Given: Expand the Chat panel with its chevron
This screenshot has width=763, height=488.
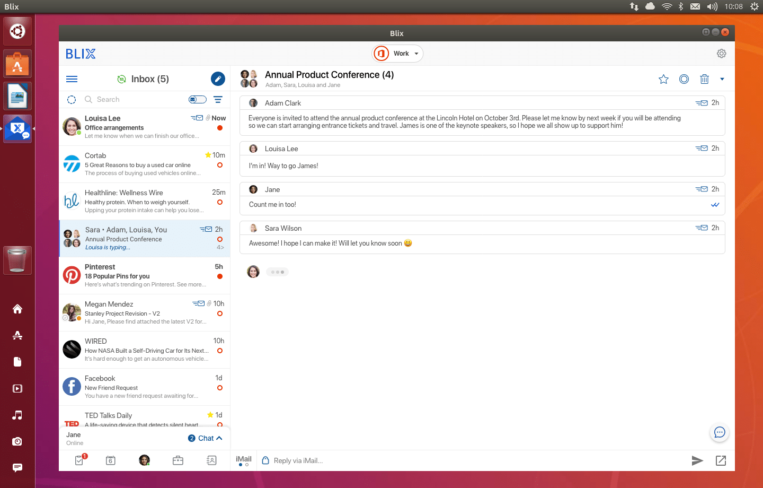Looking at the screenshot, I should point(219,438).
